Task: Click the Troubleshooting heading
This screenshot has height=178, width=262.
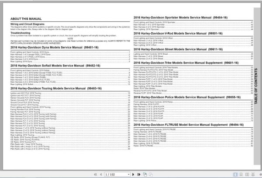Action: click(x=21, y=33)
